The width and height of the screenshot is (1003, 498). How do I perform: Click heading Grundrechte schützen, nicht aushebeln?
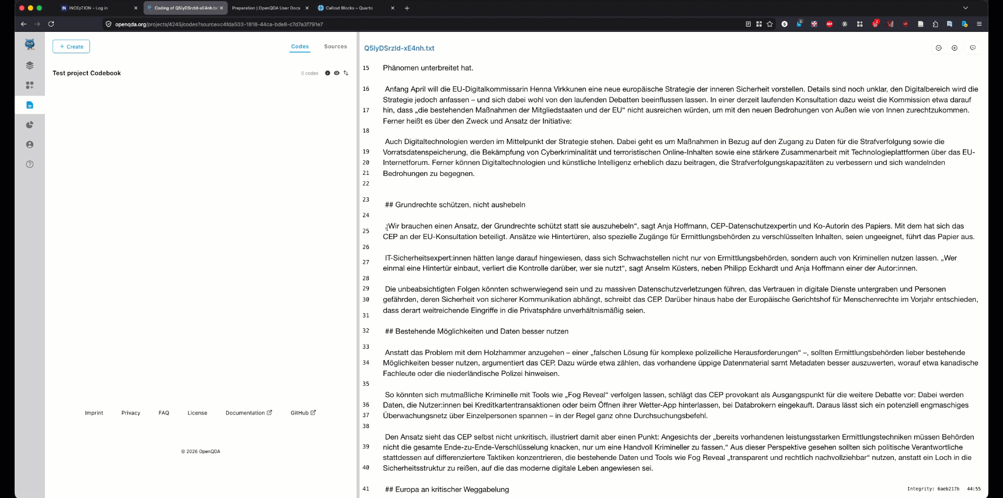point(455,205)
